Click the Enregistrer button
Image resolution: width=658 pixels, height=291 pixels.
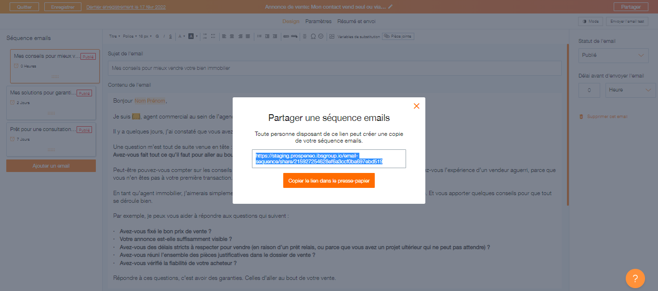(x=63, y=7)
